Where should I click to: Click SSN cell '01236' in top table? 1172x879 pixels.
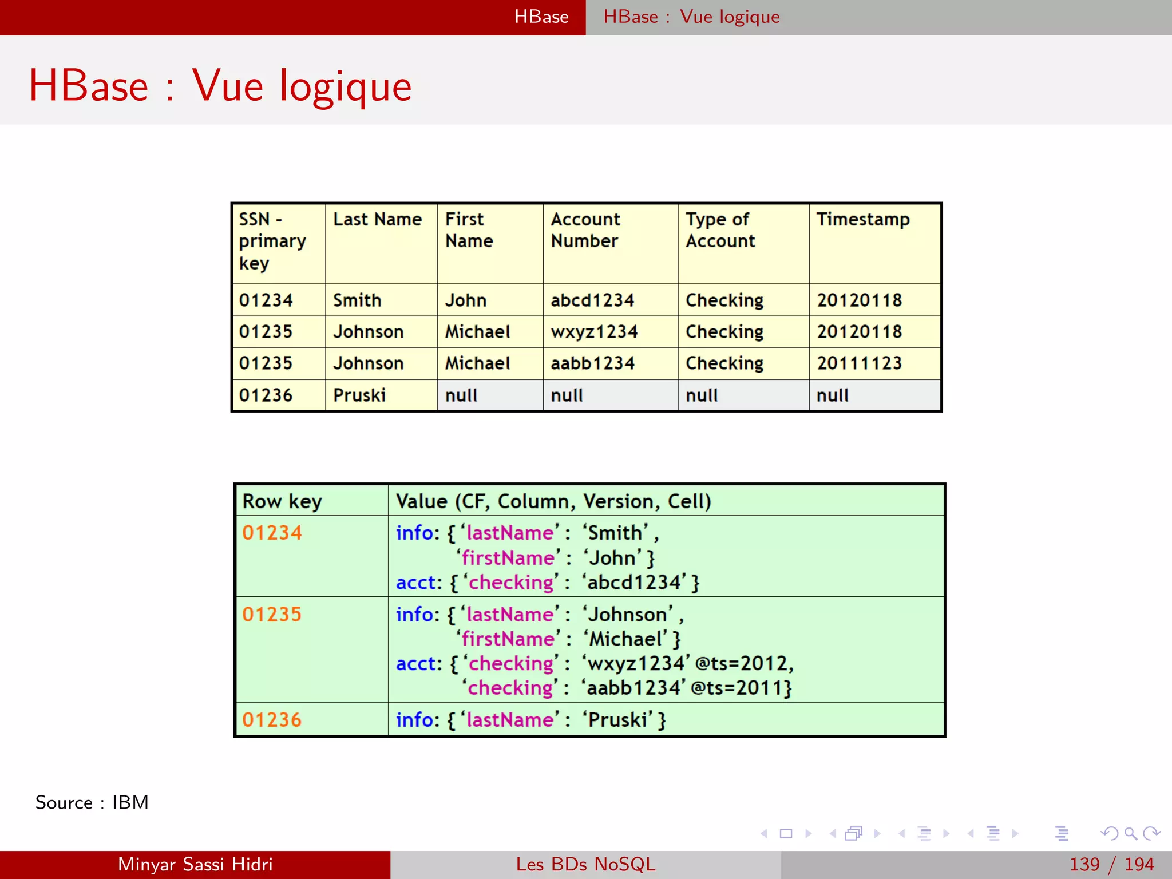[279, 395]
